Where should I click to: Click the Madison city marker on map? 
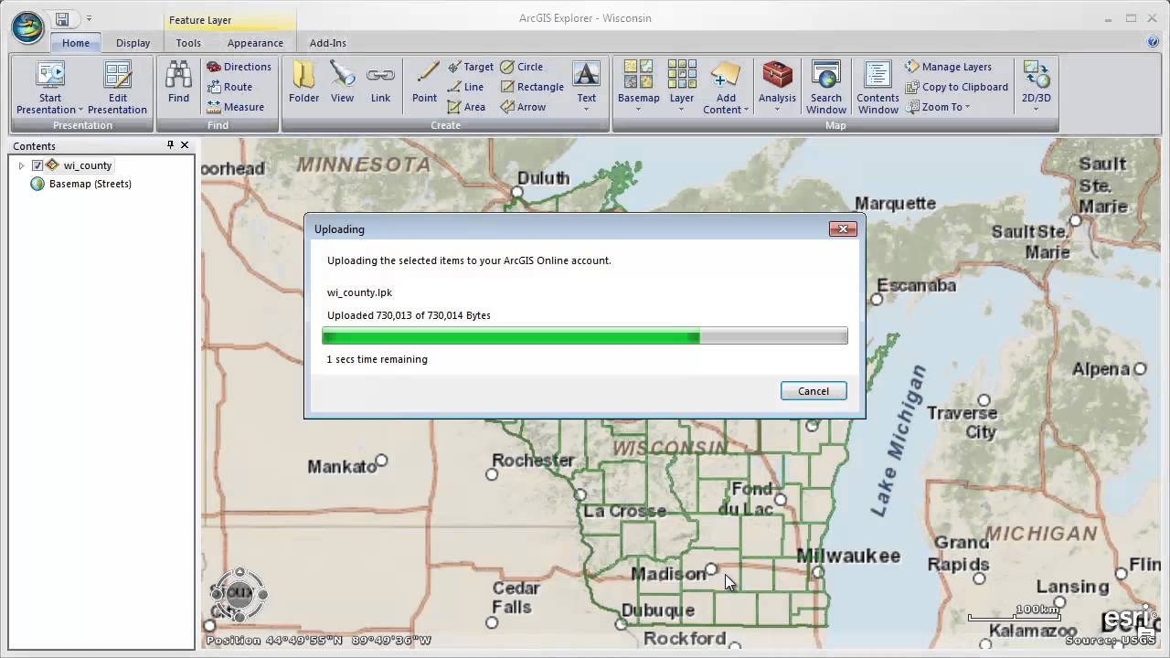click(711, 569)
